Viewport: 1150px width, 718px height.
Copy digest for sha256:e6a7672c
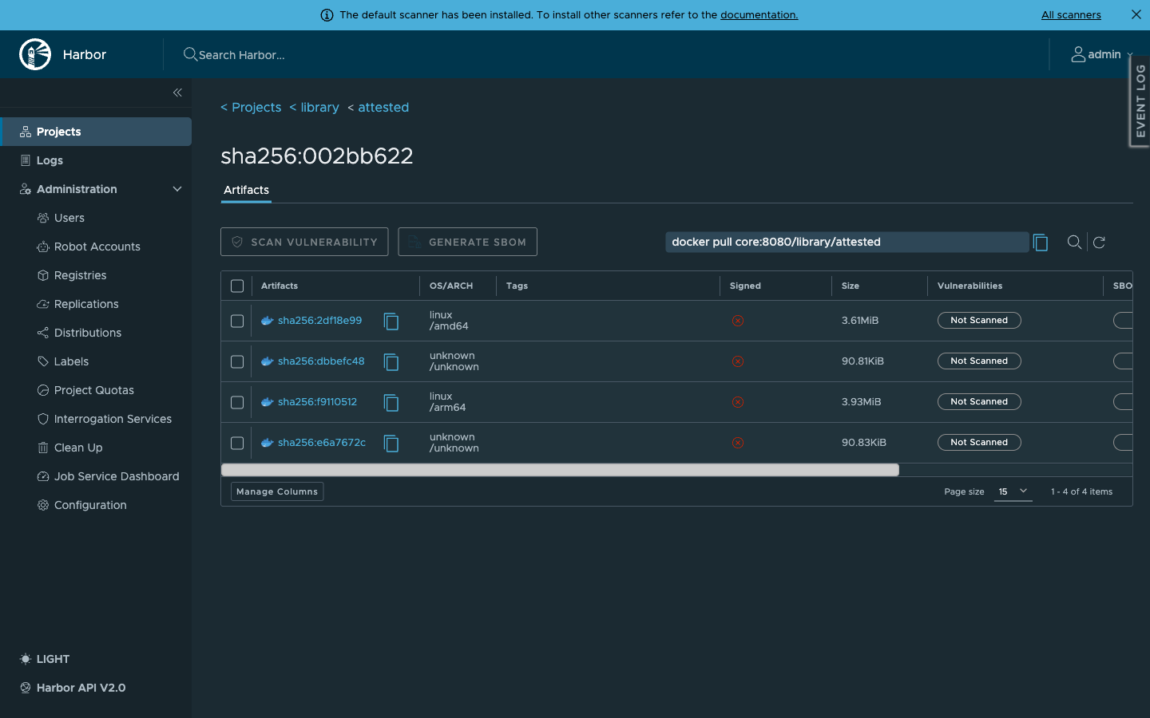pyautogui.click(x=391, y=443)
